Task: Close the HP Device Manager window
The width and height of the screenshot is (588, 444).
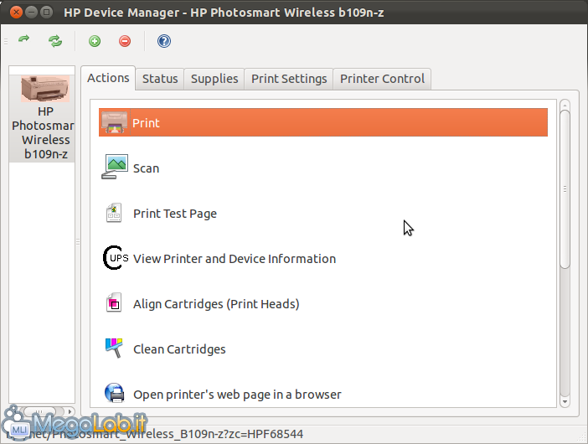Action: click(x=16, y=13)
